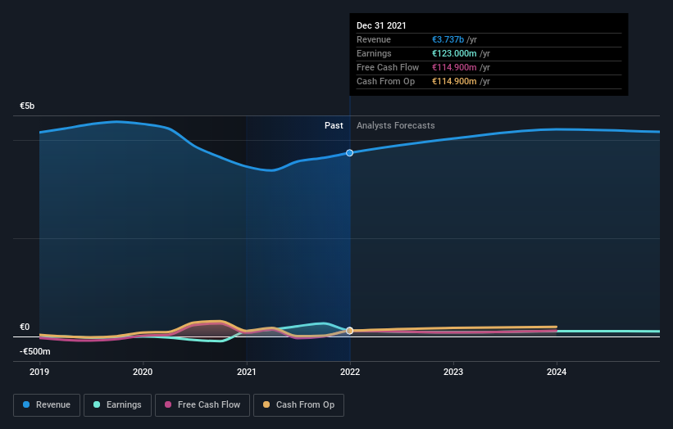
Task: Select the Revenue data point marker at 2022
Action: click(x=350, y=153)
